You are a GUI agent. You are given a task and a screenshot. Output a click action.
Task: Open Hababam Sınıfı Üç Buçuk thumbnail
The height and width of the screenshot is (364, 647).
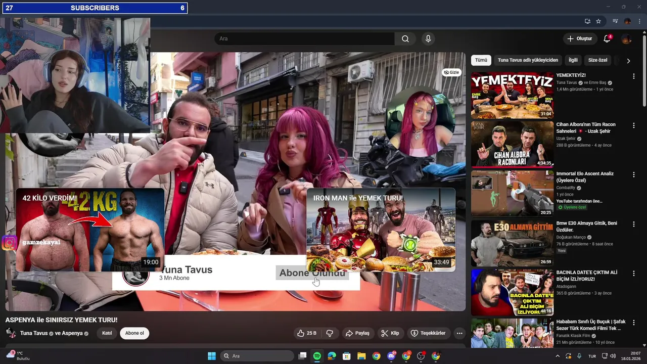(512, 334)
